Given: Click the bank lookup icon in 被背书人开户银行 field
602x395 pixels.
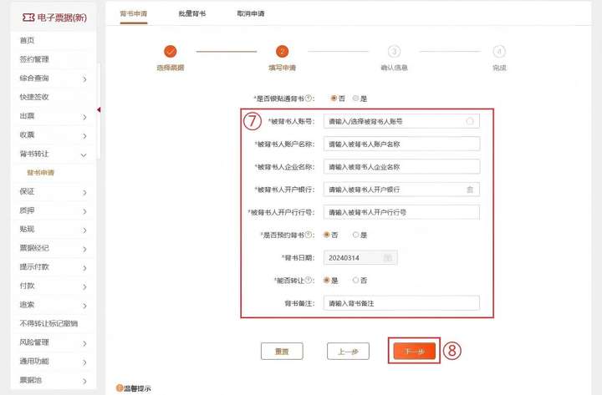Looking at the screenshot, I should [470, 190].
